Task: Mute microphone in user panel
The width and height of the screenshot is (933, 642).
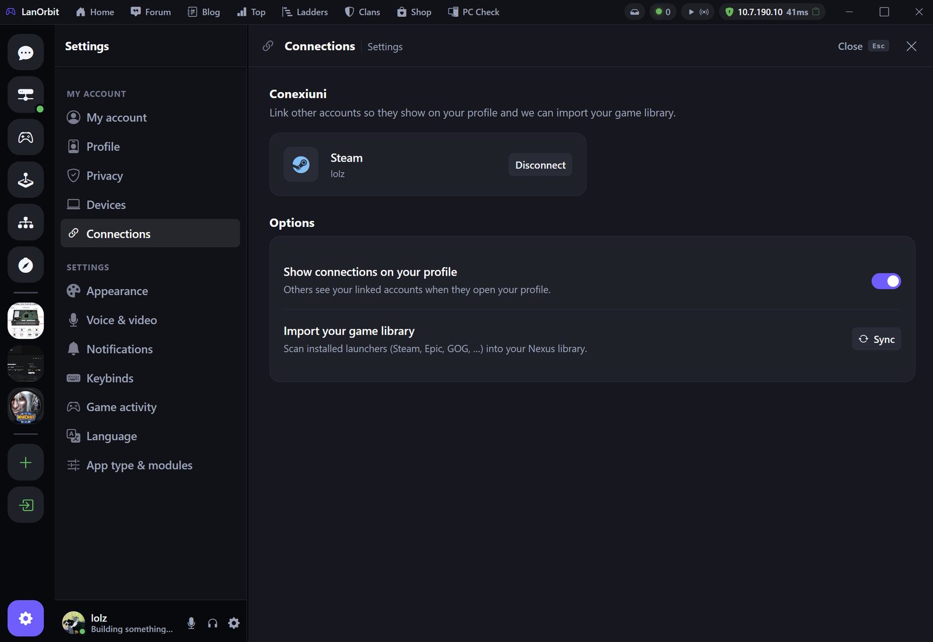Action: click(191, 623)
